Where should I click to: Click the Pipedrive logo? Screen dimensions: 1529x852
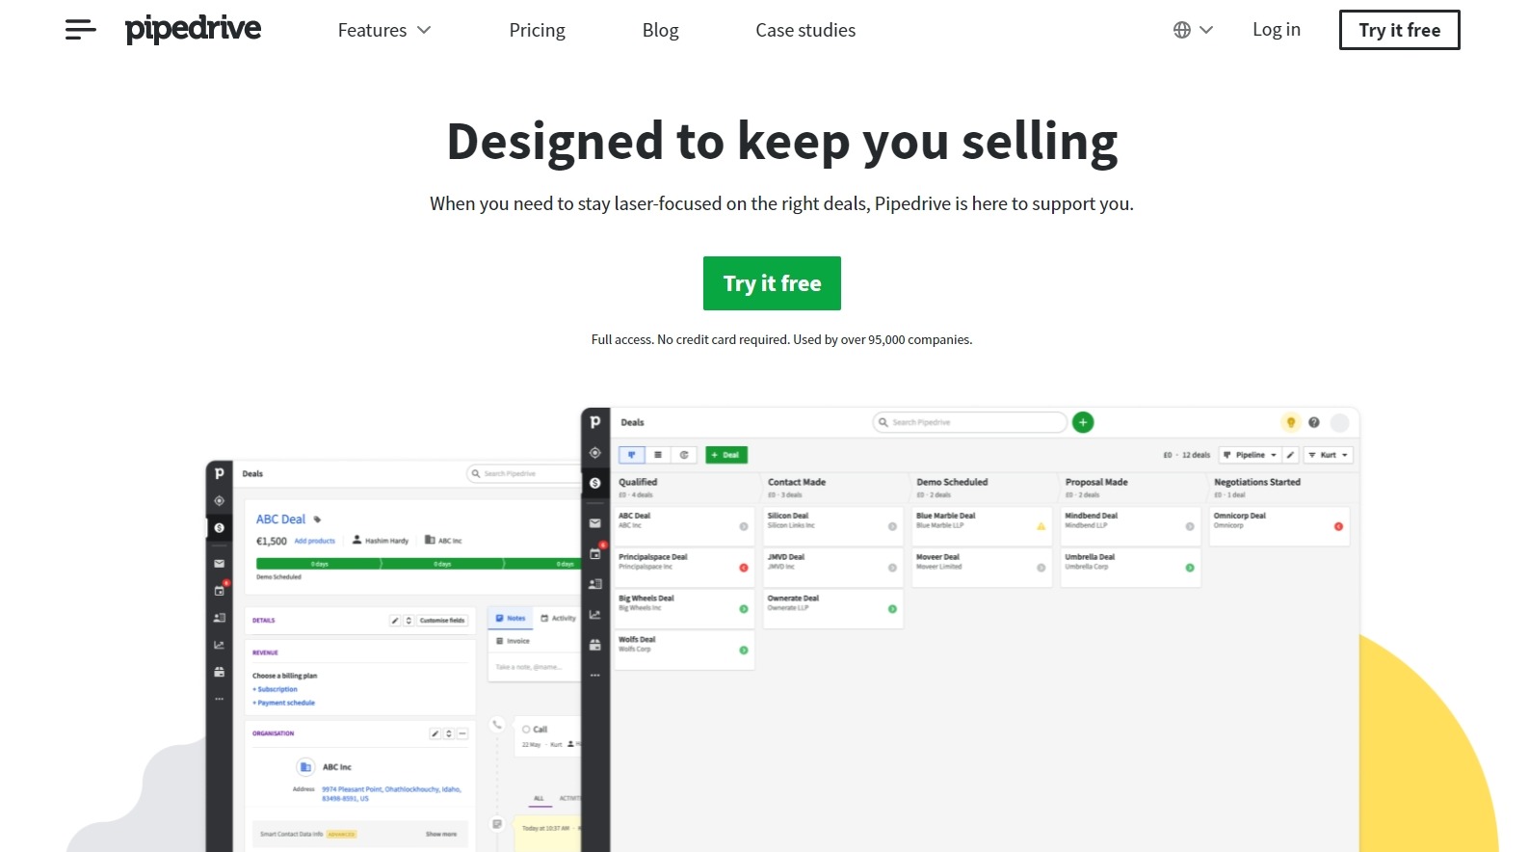(193, 30)
